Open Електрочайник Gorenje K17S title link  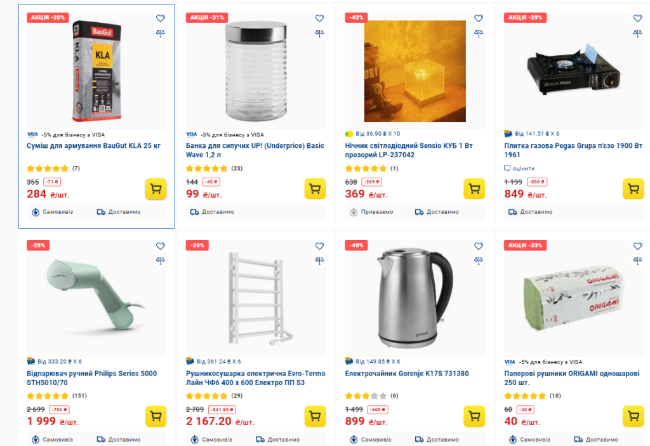[406, 374]
